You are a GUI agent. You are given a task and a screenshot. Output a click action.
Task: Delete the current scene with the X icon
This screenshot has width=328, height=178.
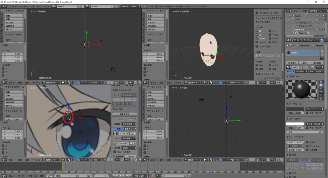pyautogui.click(x=116, y=6)
